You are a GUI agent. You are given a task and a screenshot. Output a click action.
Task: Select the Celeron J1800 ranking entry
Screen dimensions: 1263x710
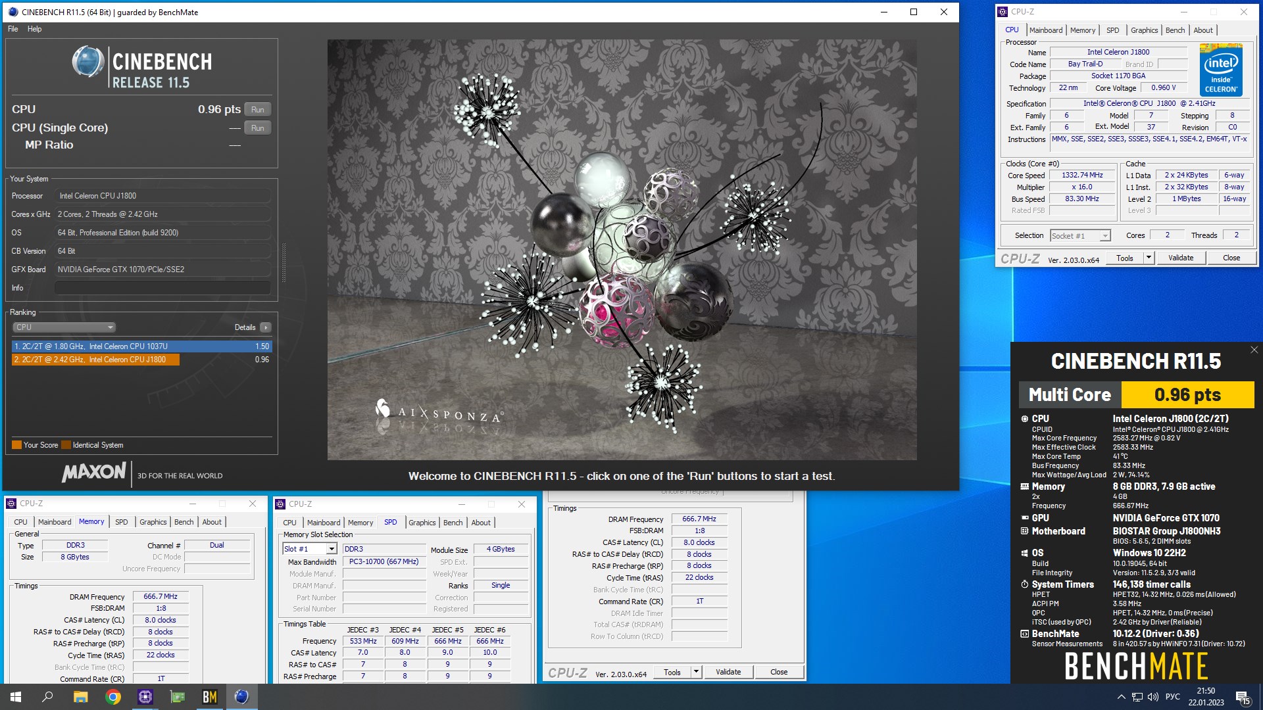pos(141,360)
